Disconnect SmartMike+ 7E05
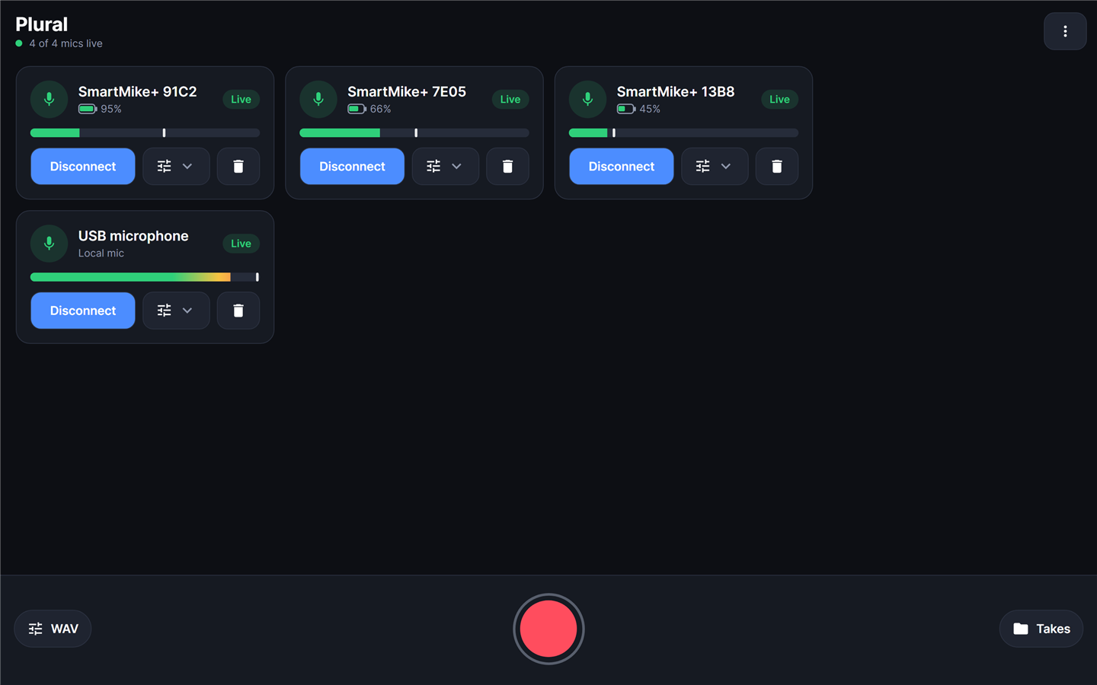This screenshot has height=685, width=1097. (x=352, y=166)
